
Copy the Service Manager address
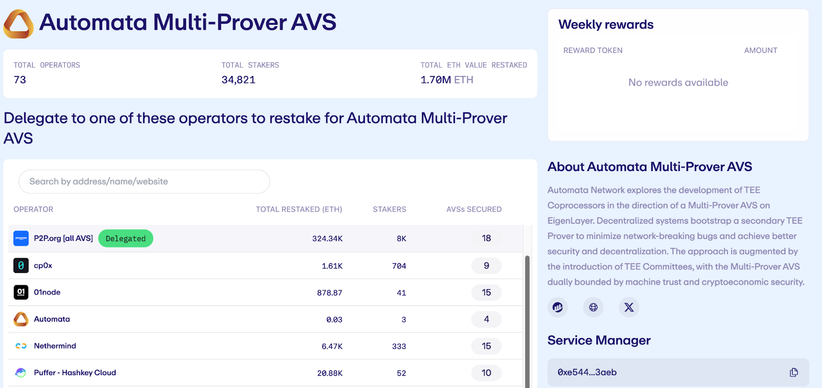click(x=794, y=372)
